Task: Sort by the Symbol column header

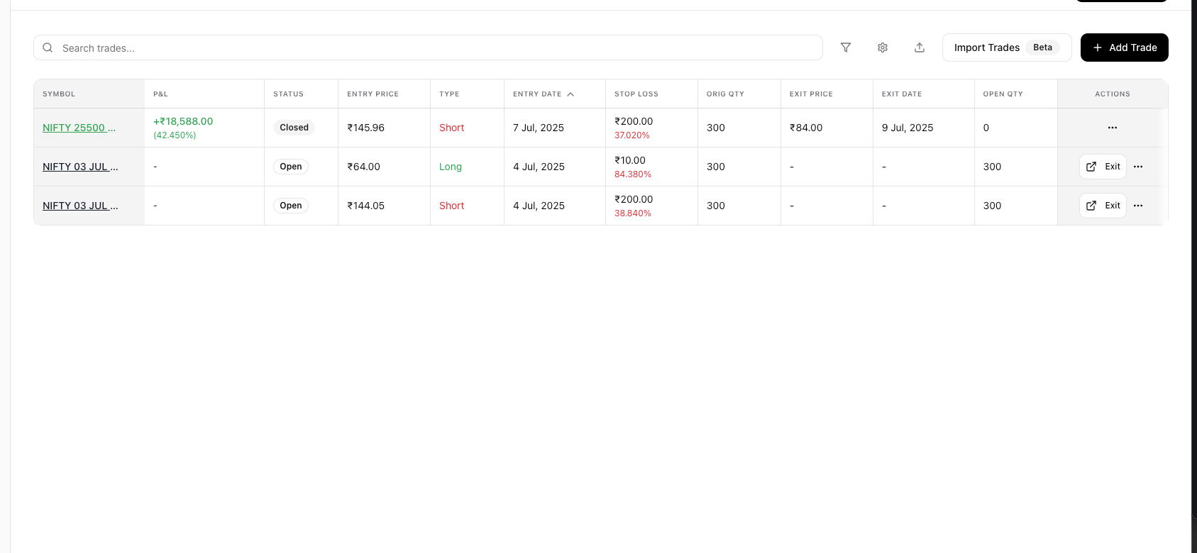Action: [59, 94]
